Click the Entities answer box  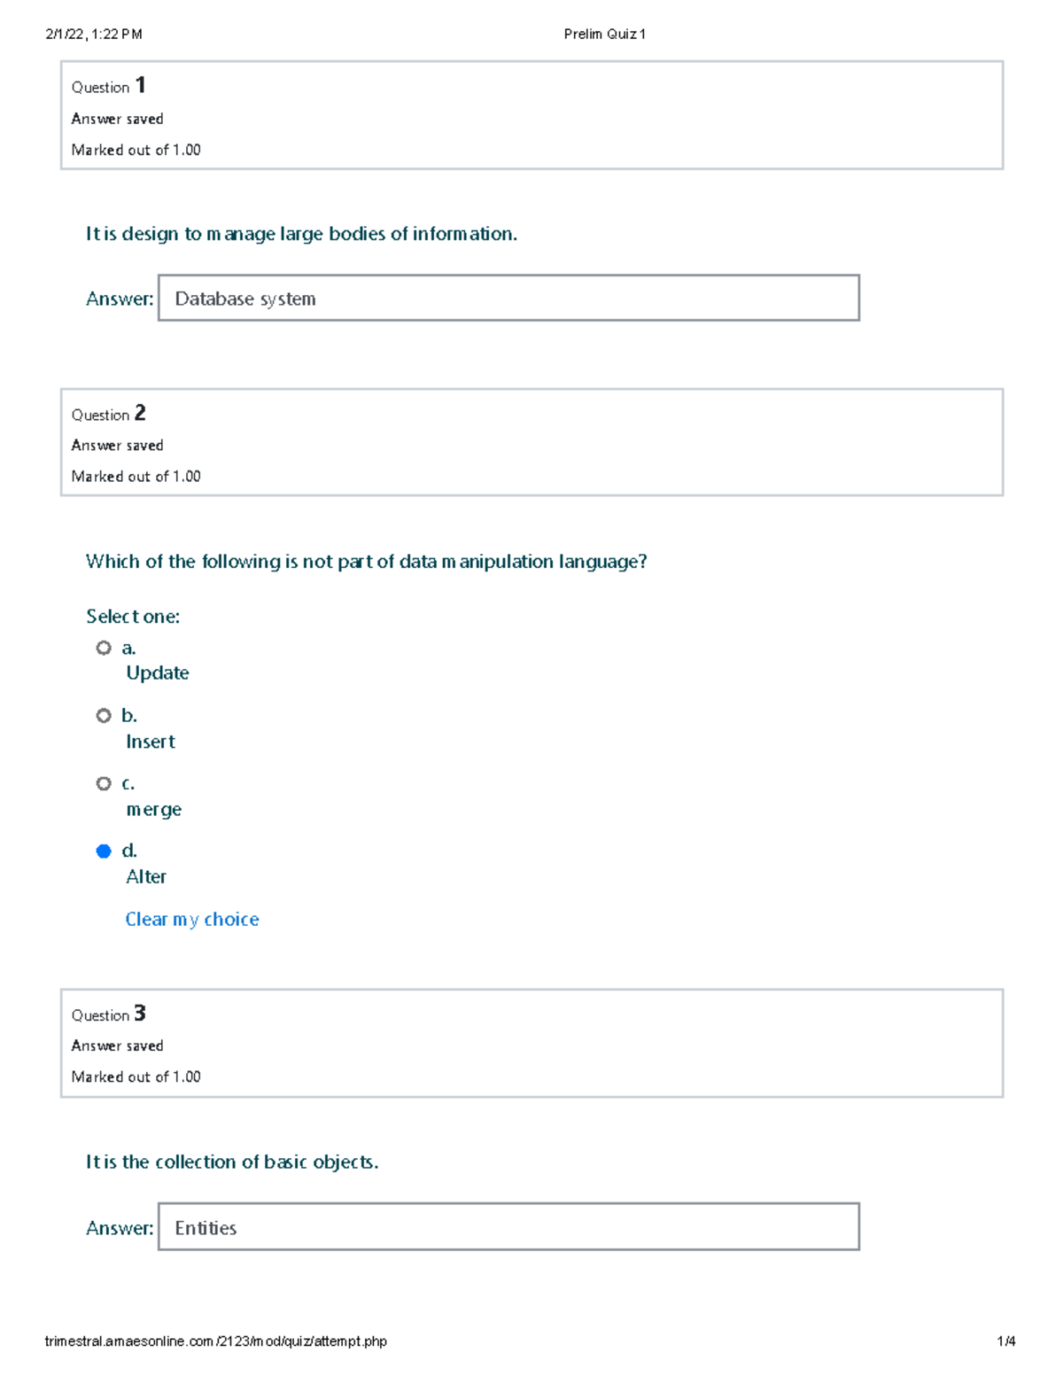tap(508, 1227)
